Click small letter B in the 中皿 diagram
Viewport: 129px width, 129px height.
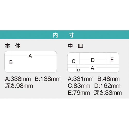pyautogui.click(x=79, y=70)
